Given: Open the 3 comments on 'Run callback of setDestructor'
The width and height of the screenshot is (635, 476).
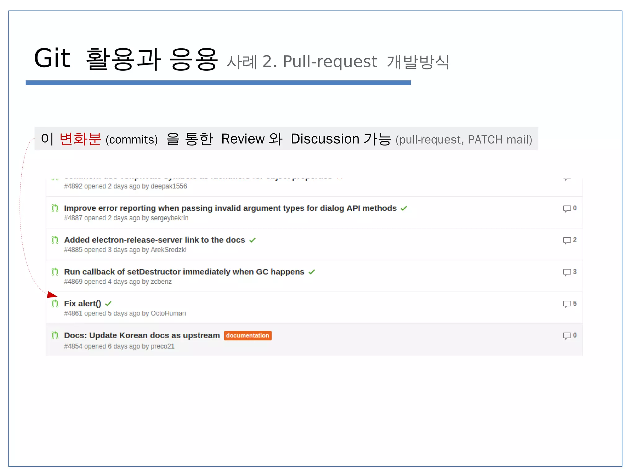Looking at the screenshot, I should click(570, 272).
